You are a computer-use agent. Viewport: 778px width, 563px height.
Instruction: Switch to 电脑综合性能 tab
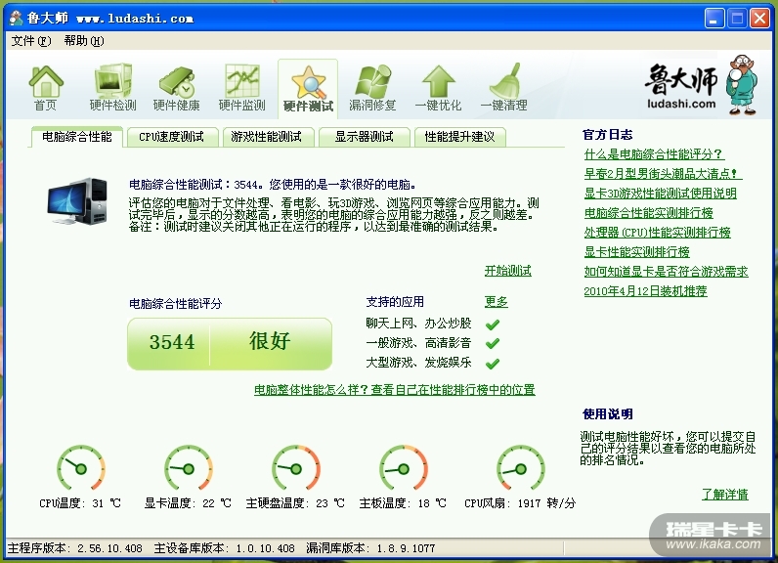tap(77, 137)
